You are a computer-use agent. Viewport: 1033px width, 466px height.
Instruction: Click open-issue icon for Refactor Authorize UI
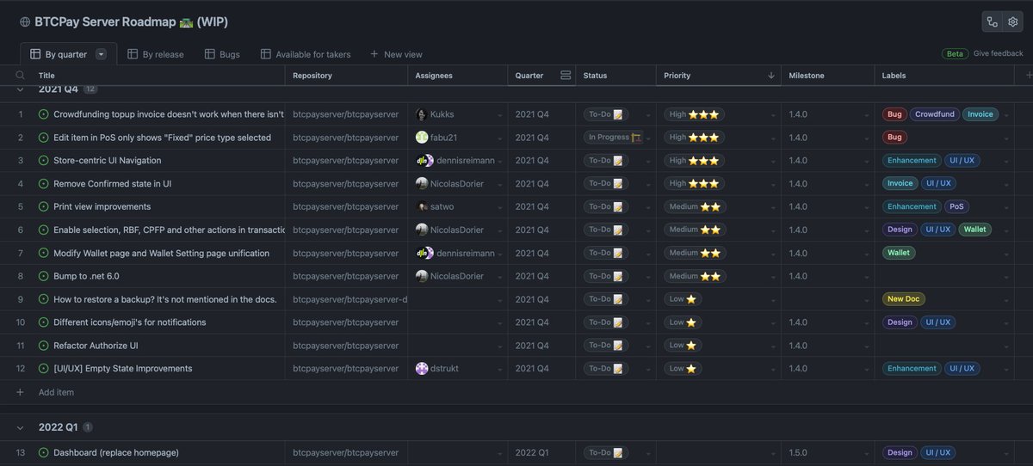coord(44,346)
